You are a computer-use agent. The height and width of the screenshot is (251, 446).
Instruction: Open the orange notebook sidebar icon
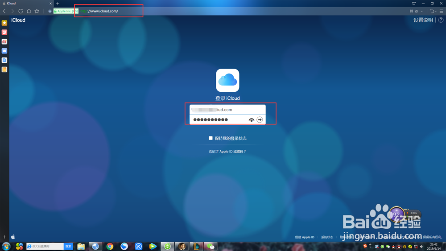[4, 70]
